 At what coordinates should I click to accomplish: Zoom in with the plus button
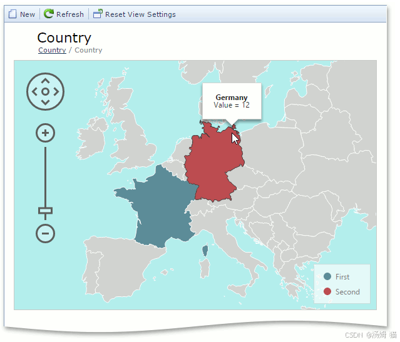click(x=46, y=133)
